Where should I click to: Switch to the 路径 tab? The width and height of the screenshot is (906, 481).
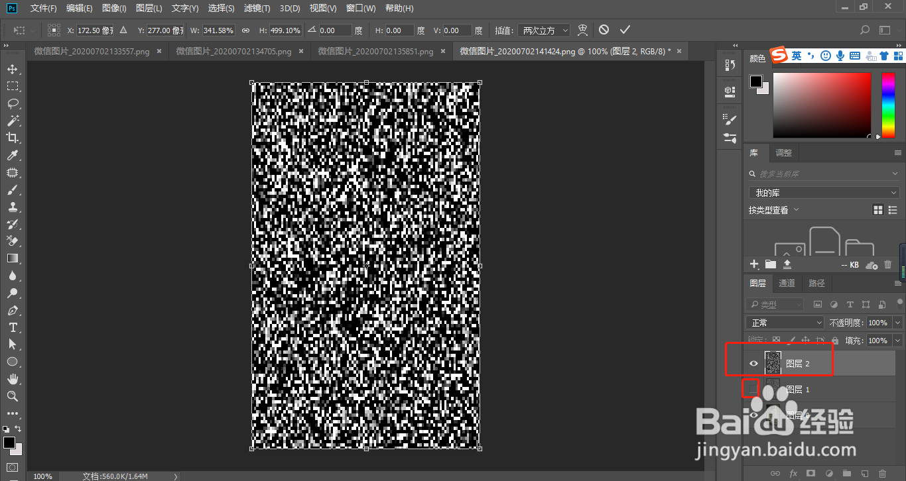[816, 284]
